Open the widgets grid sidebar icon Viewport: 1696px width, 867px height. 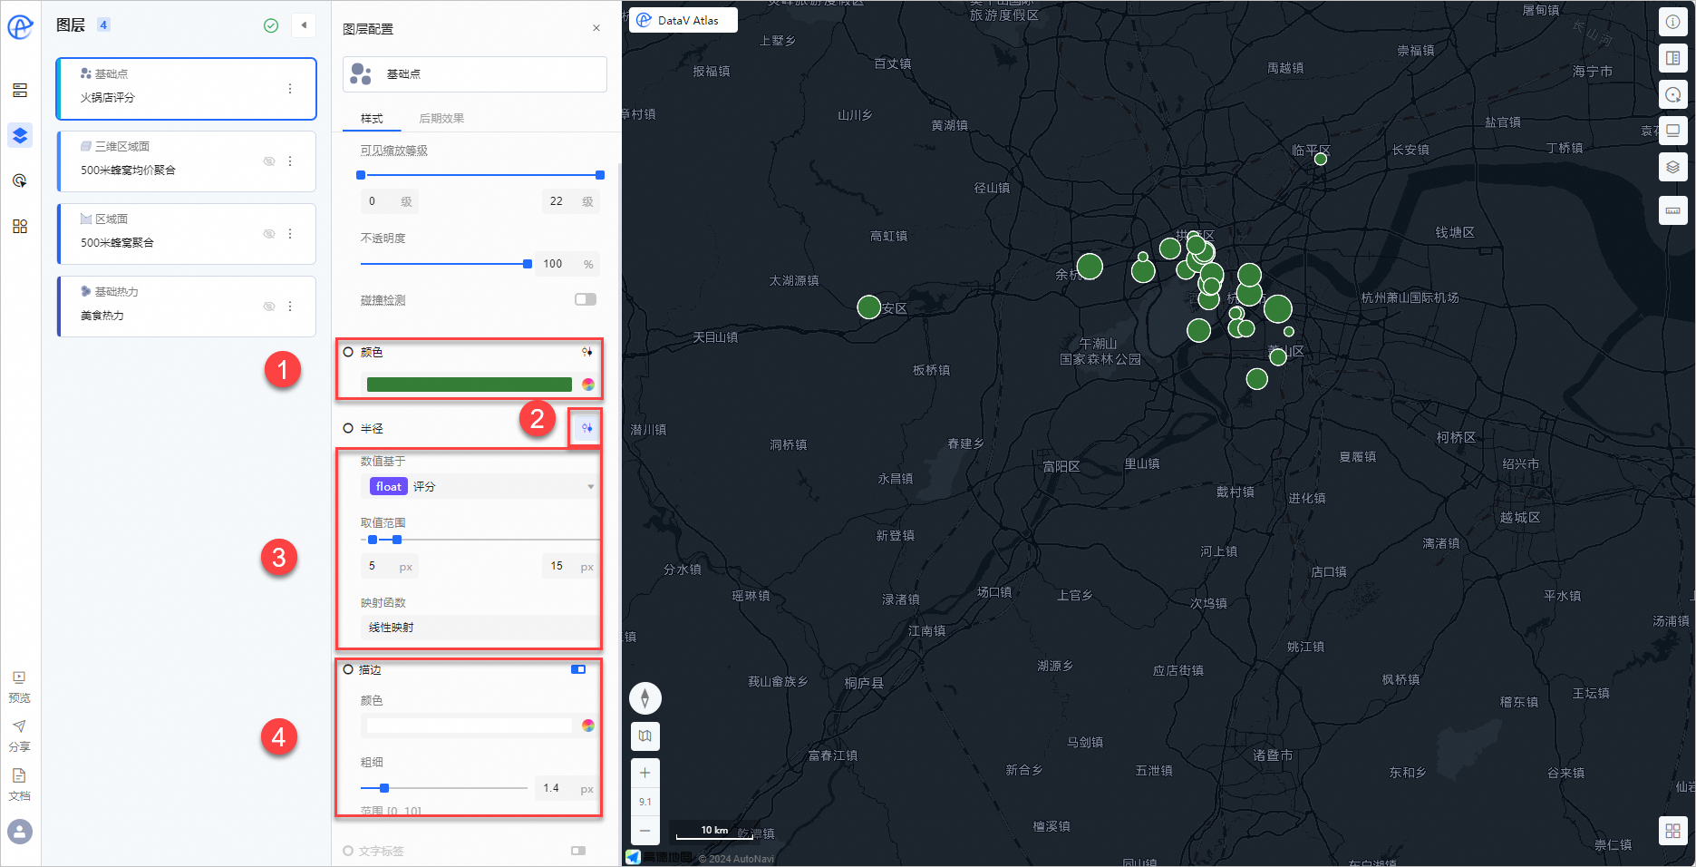20,226
